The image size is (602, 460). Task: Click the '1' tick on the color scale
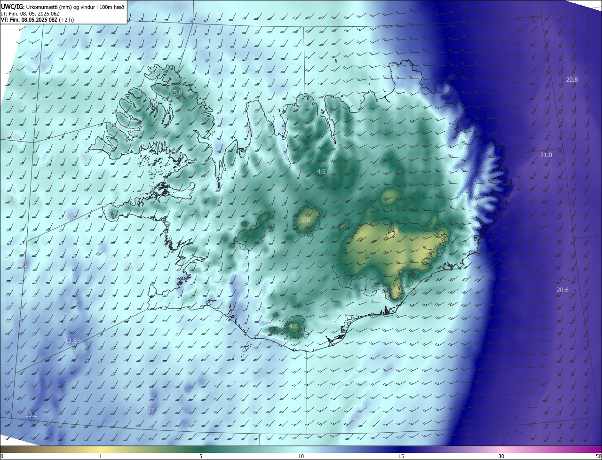(x=101, y=456)
